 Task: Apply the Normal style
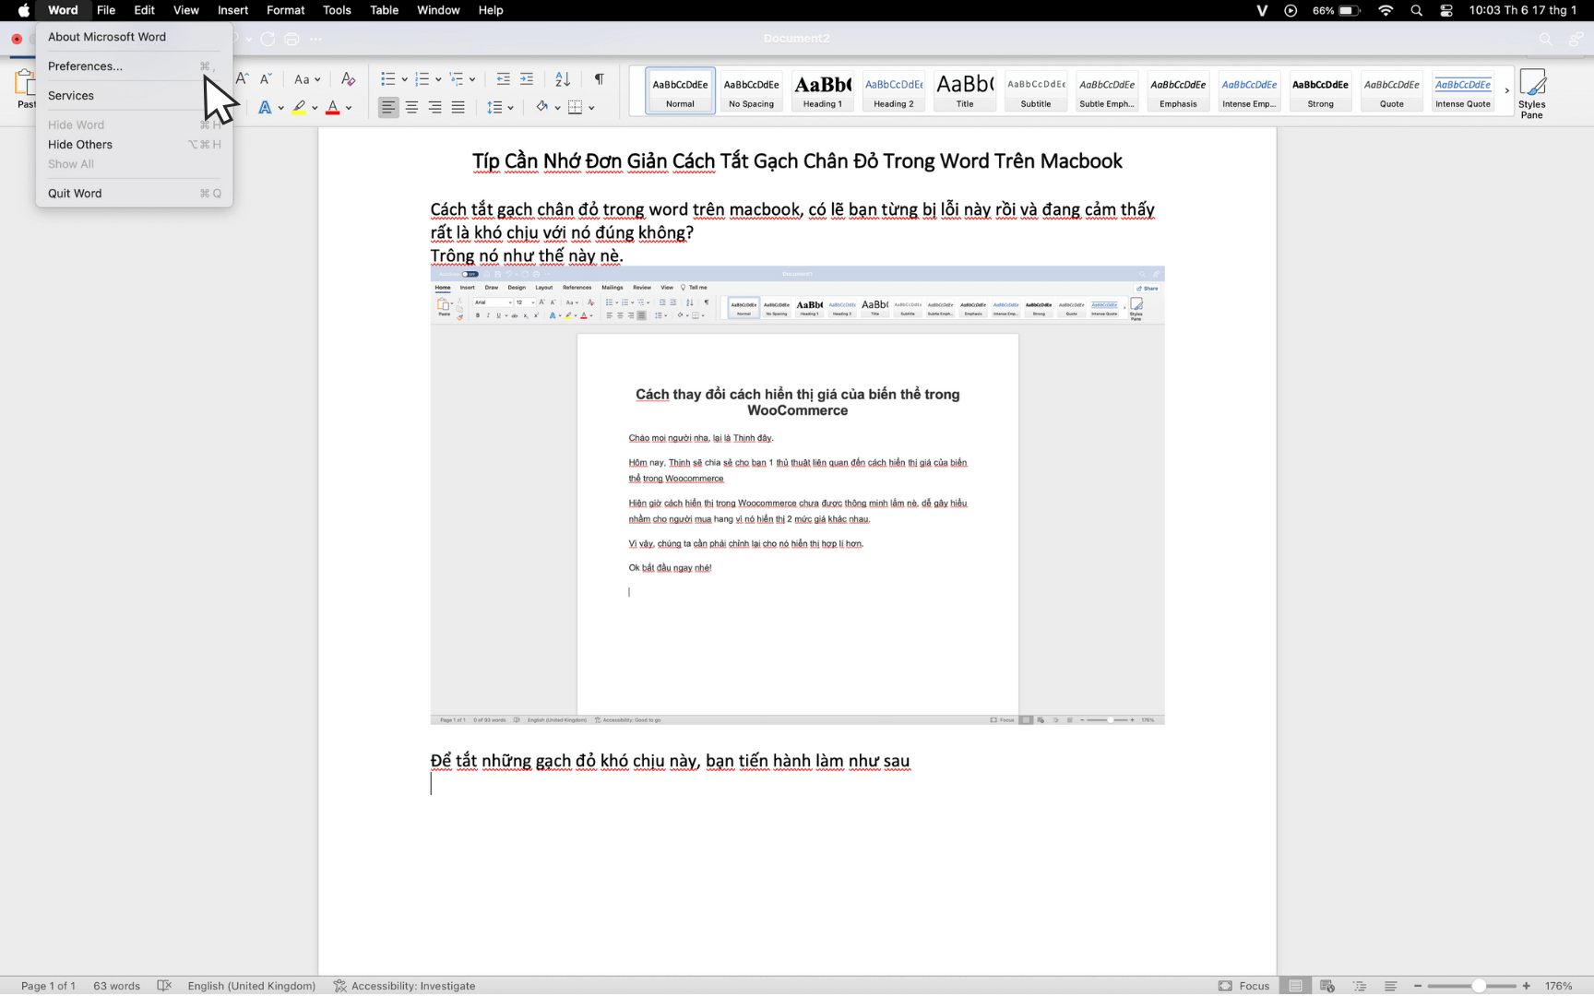coord(680,90)
